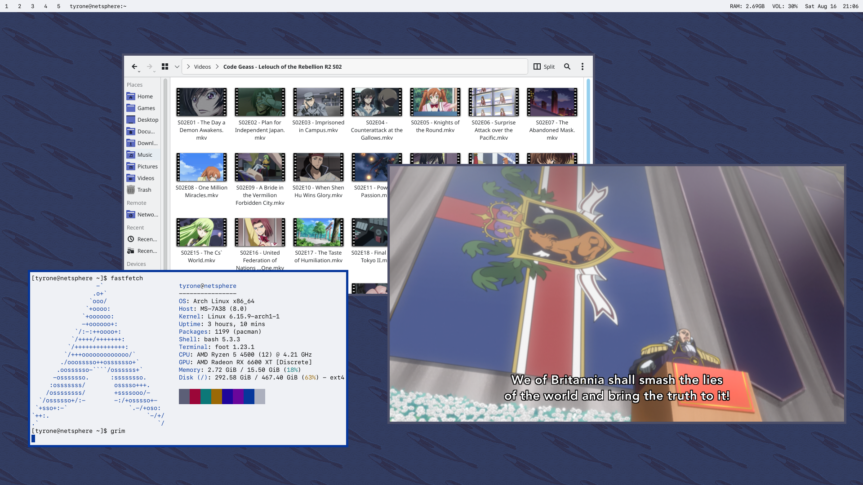Expand the chevron after Videos breadcrumb
Image resolution: width=863 pixels, height=485 pixels.
217,66
